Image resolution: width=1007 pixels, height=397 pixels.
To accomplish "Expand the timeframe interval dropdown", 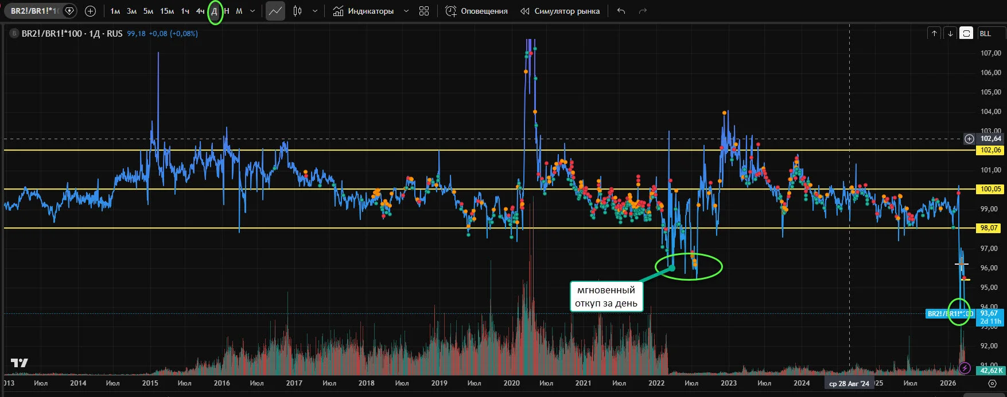I will 252,11.
